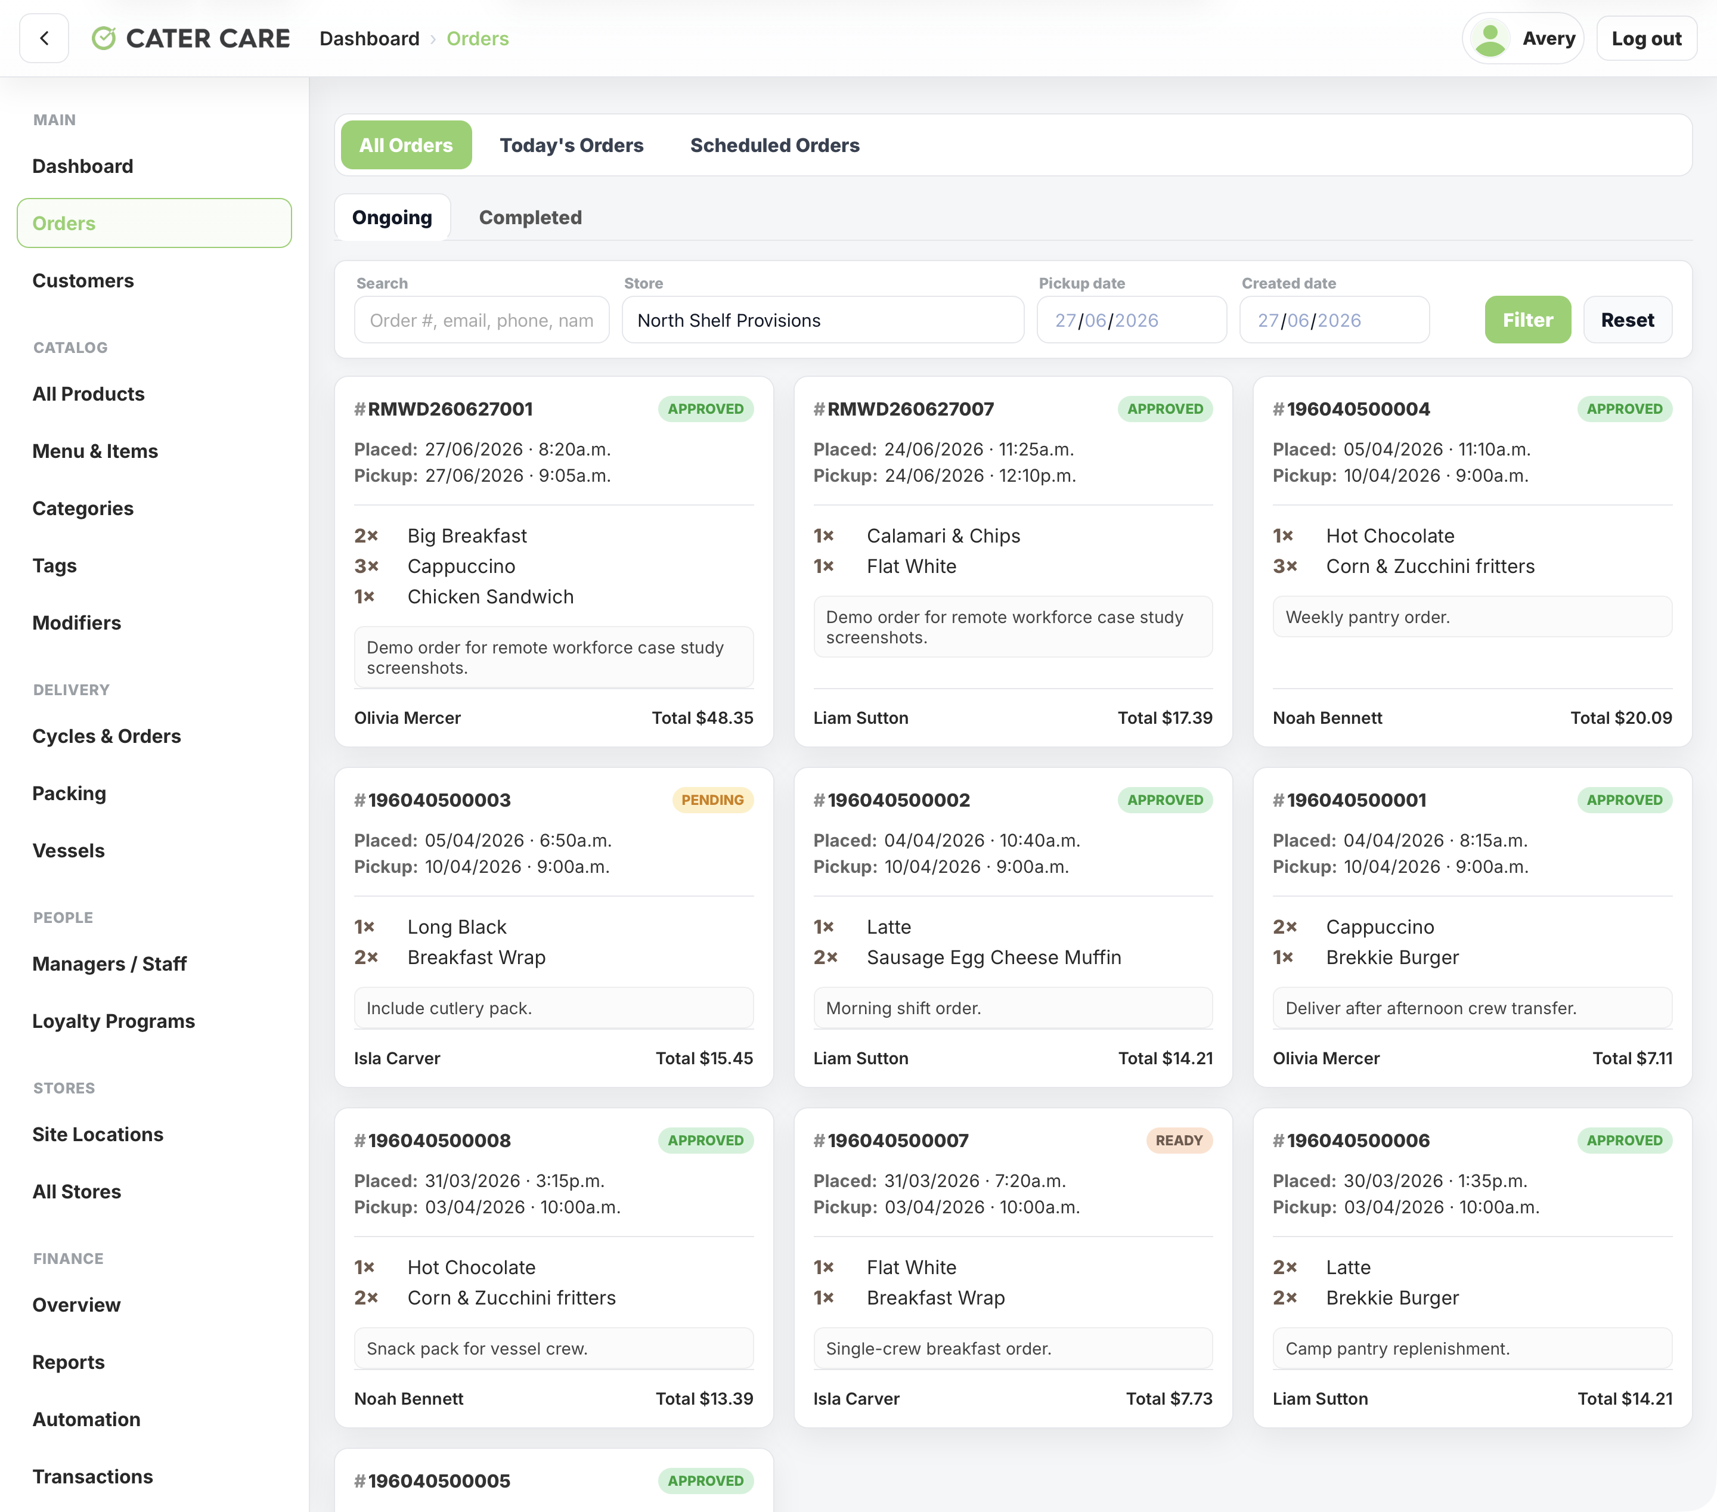This screenshot has width=1717, height=1512.
Task: Switch to the Completed sub-tab
Action: click(x=531, y=218)
